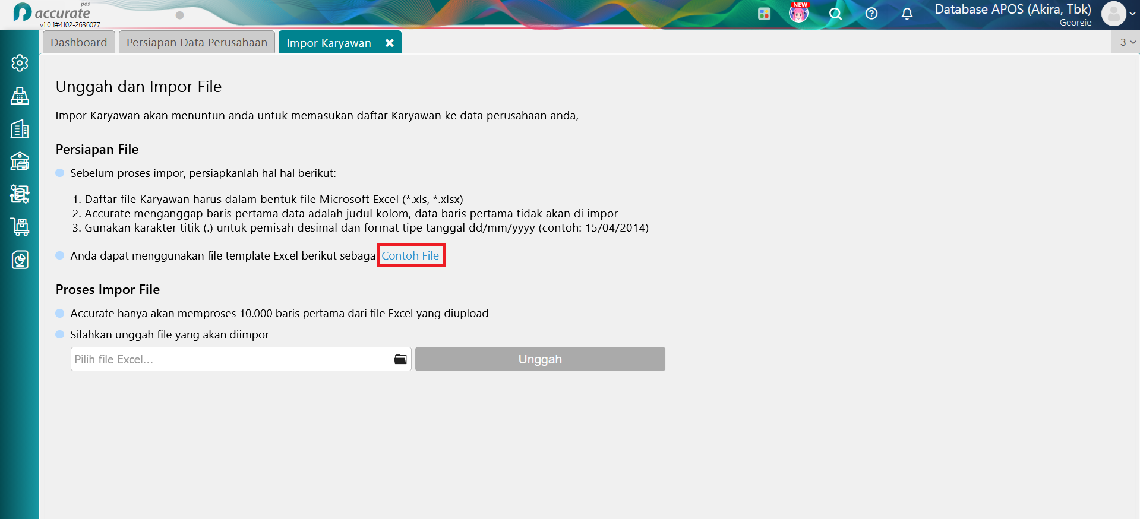The image size is (1140, 519).
Task: Switch to Persiapan Data Perusahaan tab
Action: coord(197,42)
